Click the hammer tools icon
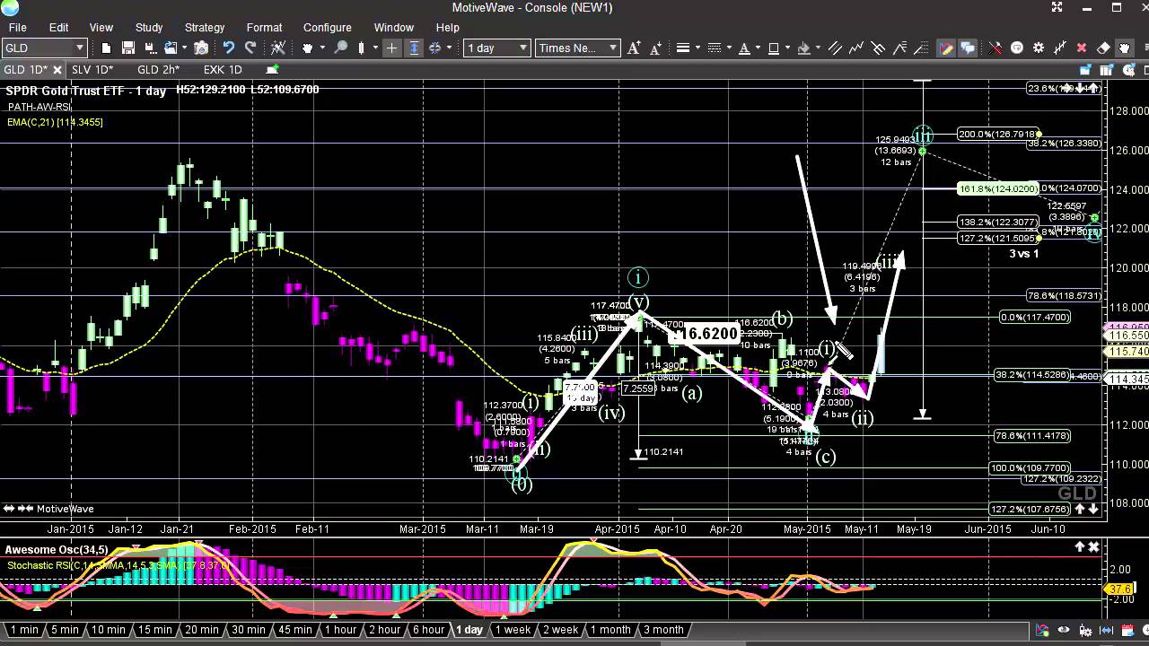1149x646 pixels. coord(995,48)
